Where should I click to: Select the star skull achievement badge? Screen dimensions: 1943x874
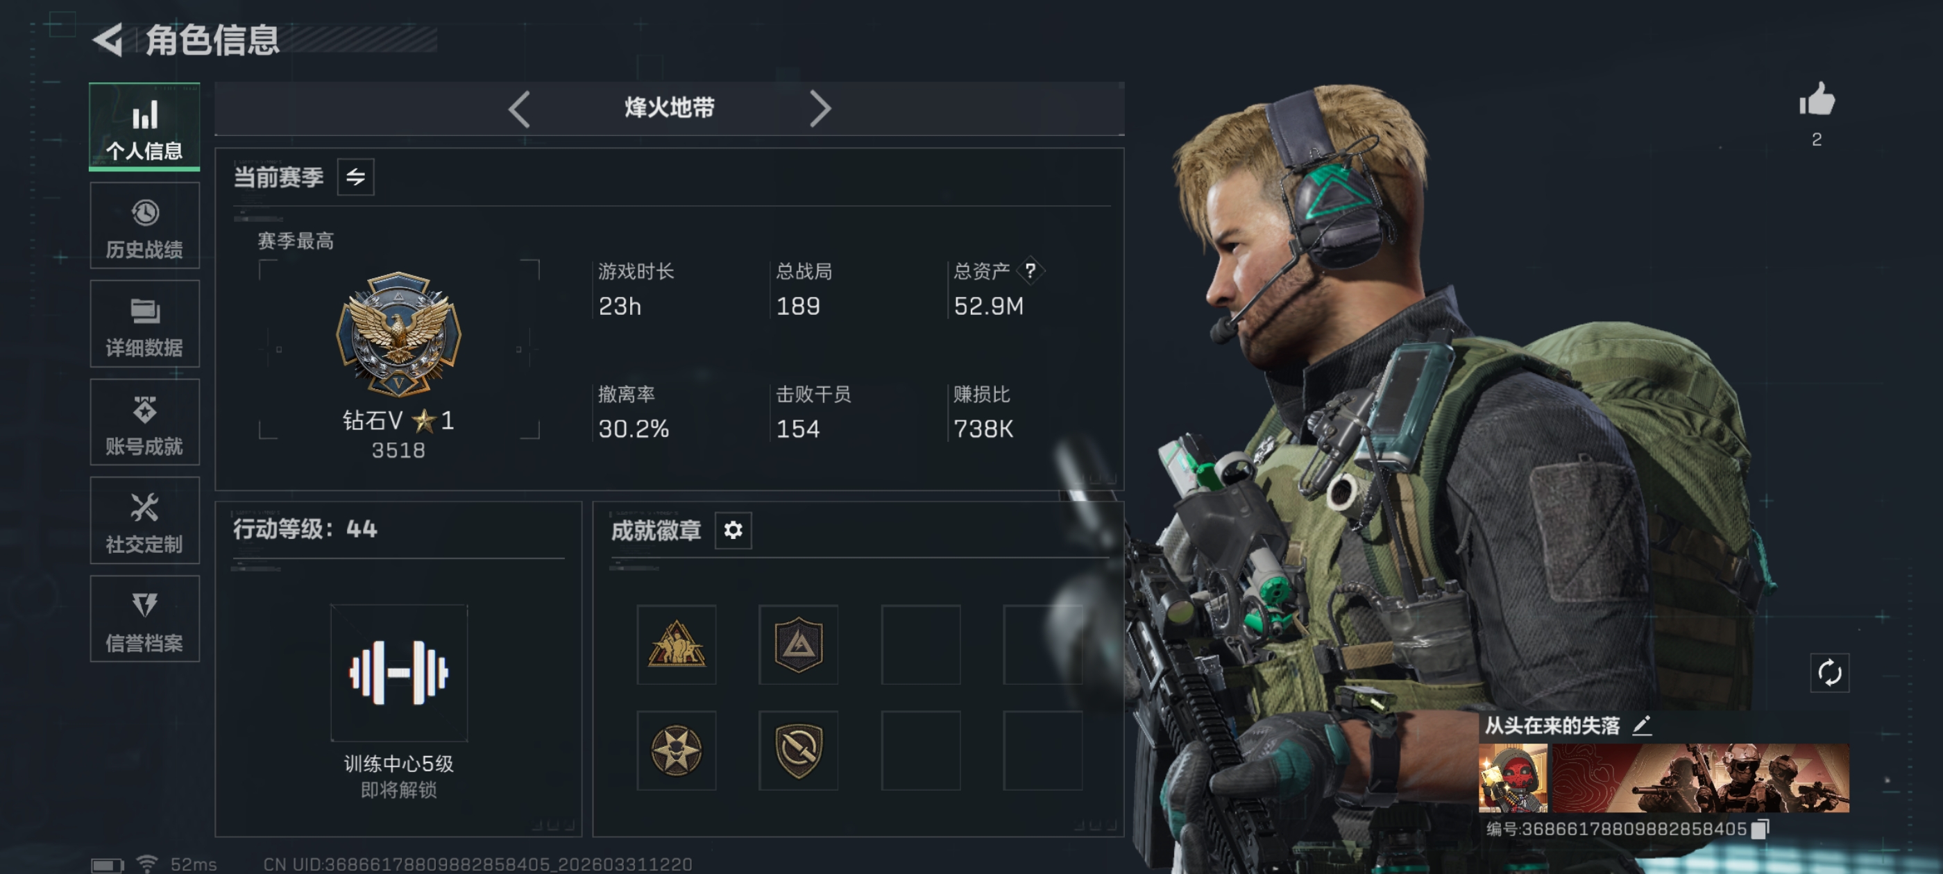tap(677, 751)
